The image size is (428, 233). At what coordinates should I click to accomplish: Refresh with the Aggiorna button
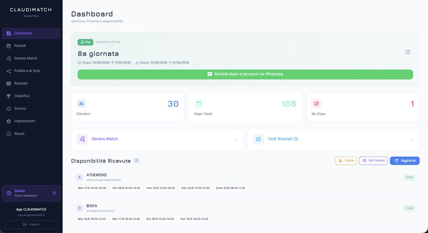click(405, 161)
